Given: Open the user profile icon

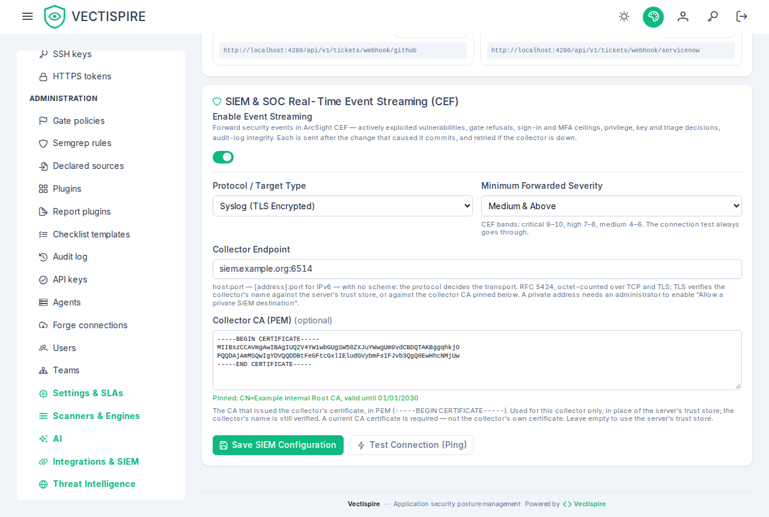Looking at the screenshot, I should [x=683, y=17].
